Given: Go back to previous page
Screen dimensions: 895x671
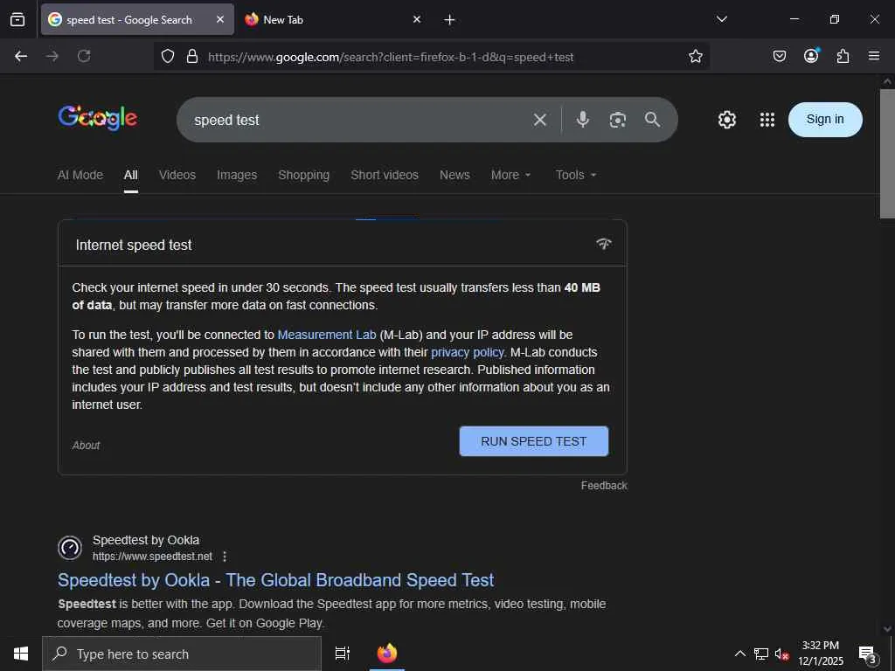Looking at the screenshot, I should (x=21, y=56).
